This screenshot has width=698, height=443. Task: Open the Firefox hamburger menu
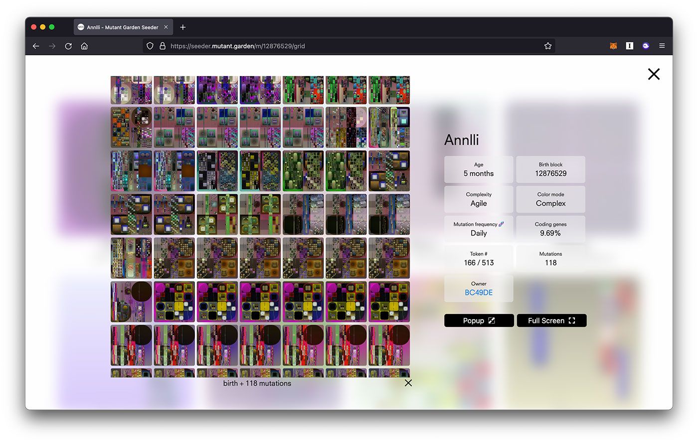point(662,46)
